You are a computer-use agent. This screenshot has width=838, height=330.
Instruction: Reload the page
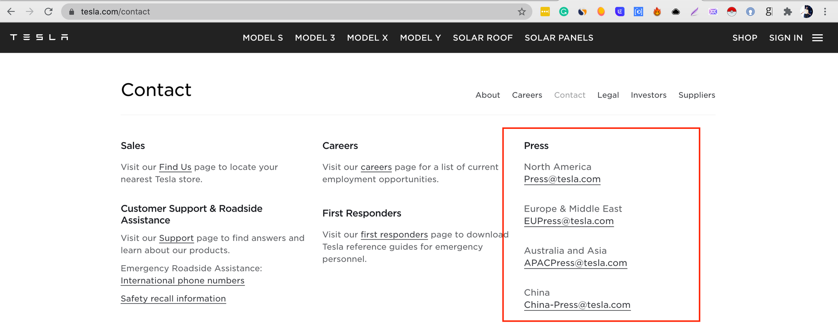click(49, 12)
